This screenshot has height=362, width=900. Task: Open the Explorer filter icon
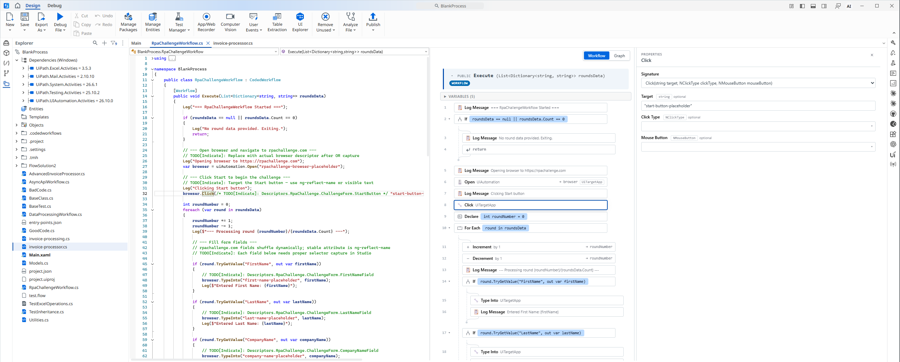point(114,43)
